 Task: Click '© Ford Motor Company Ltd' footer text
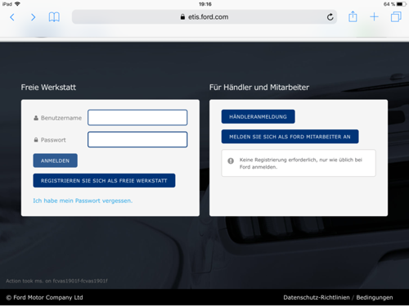[x=44, y=297]
